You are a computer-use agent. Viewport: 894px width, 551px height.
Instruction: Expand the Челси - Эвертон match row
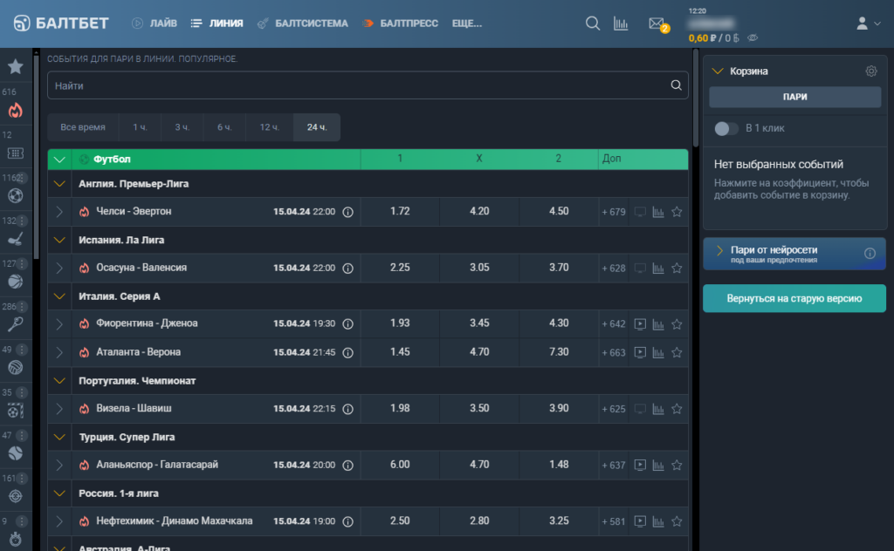click(x=59, y=212)
